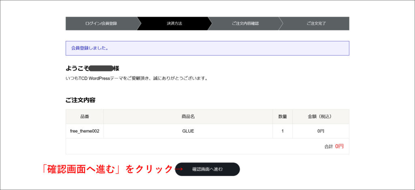This screenshot has height=190, width=415.
Task: Click the free_theme002 product code cell
Action: pos(85,131)
